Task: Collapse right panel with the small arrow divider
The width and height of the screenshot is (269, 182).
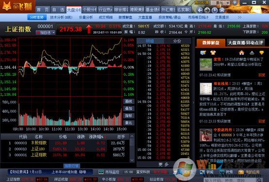Action: tap(193, 102)
